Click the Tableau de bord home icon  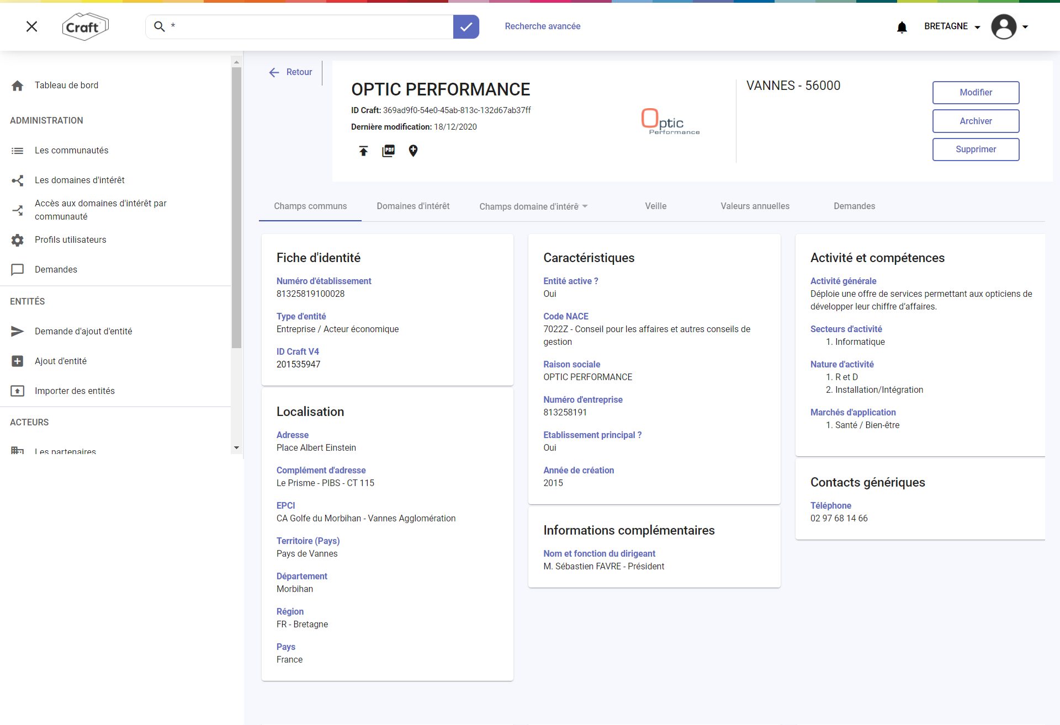(x=18, y=86)
